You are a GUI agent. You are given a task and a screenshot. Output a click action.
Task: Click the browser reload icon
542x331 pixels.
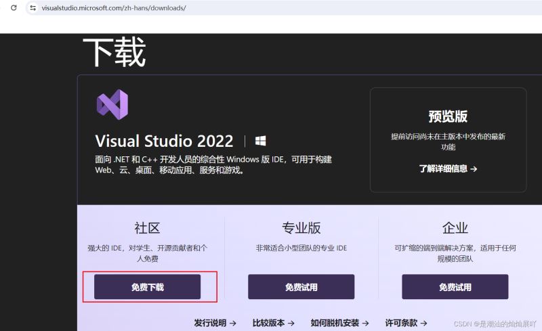(13, 7)
